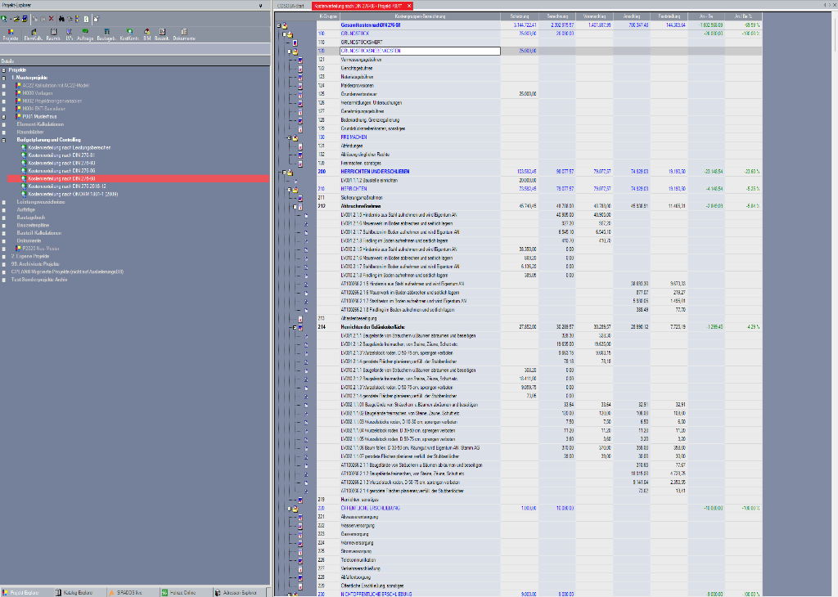Switch to the Adressen Explorer tab
Screen dimensions: 838x597
click(x=239, y=591)
